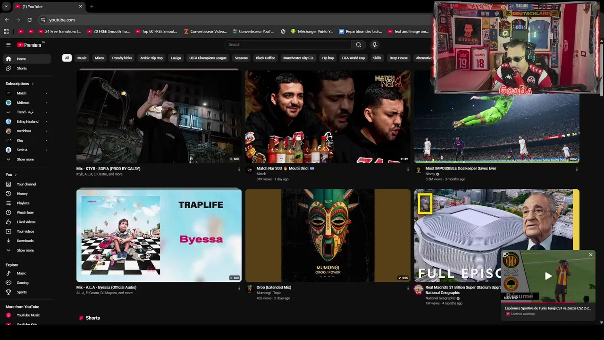Viewport: 604px width, 340px height.
Task: Open options for Mix KTYB SOFIA video
Action: click(x=239, y=170)
